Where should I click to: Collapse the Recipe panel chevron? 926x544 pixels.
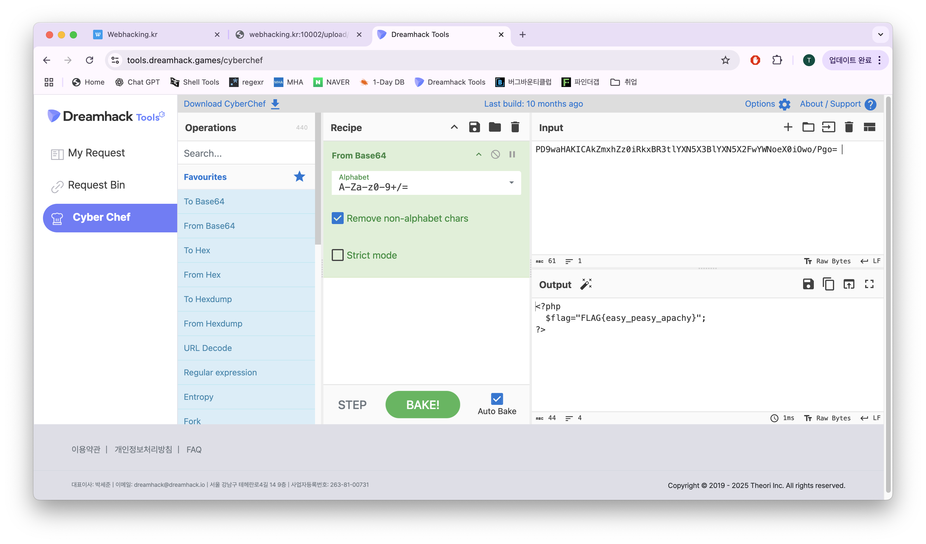pos(454,128)
